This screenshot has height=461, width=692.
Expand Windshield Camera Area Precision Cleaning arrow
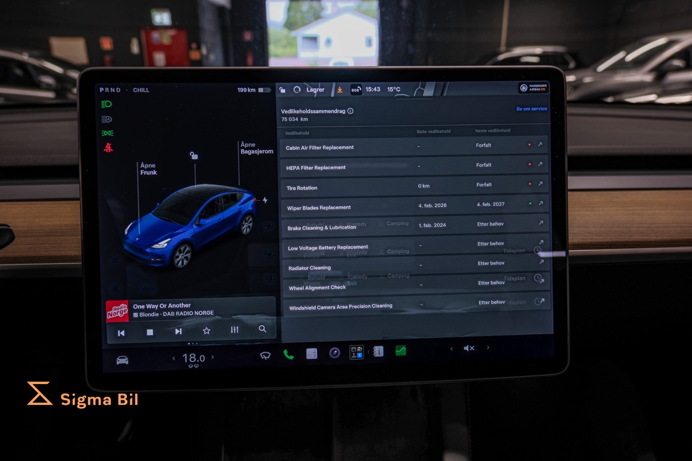pos(542,301)
